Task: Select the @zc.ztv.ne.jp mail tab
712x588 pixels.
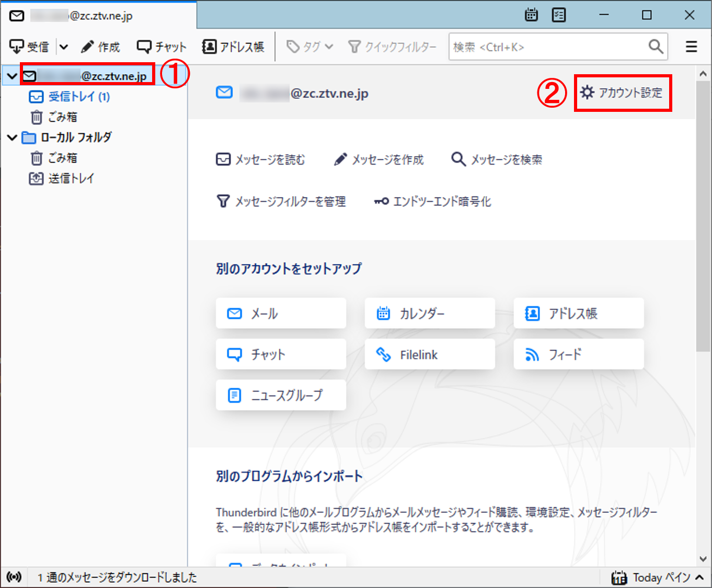Action: coord(99,16)
